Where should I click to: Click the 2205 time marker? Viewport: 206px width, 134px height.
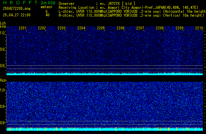[x=101, y=28]
